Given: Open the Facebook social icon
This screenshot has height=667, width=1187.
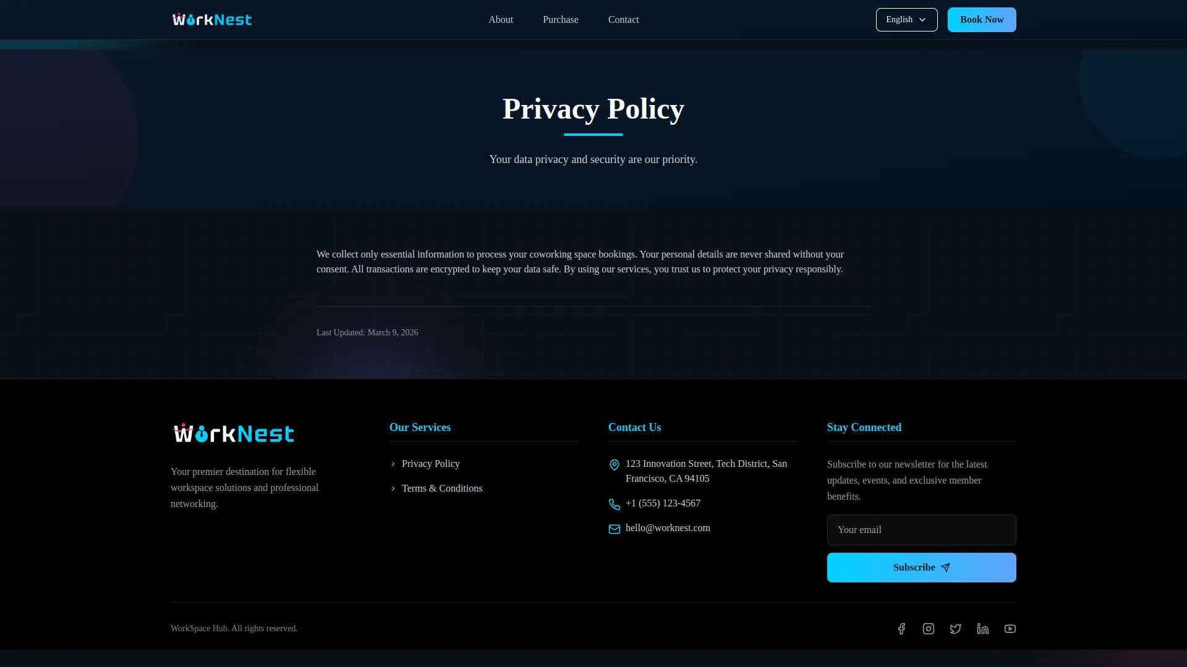Looking at the screenshot, I should click(x=901, y=629).
